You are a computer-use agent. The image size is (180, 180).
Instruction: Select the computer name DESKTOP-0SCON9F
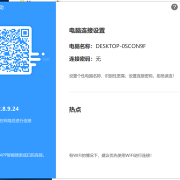(120, 46)
